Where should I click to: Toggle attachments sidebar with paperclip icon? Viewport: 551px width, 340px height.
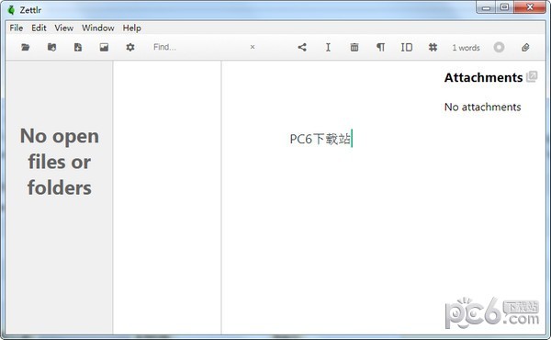click(525, 47)
